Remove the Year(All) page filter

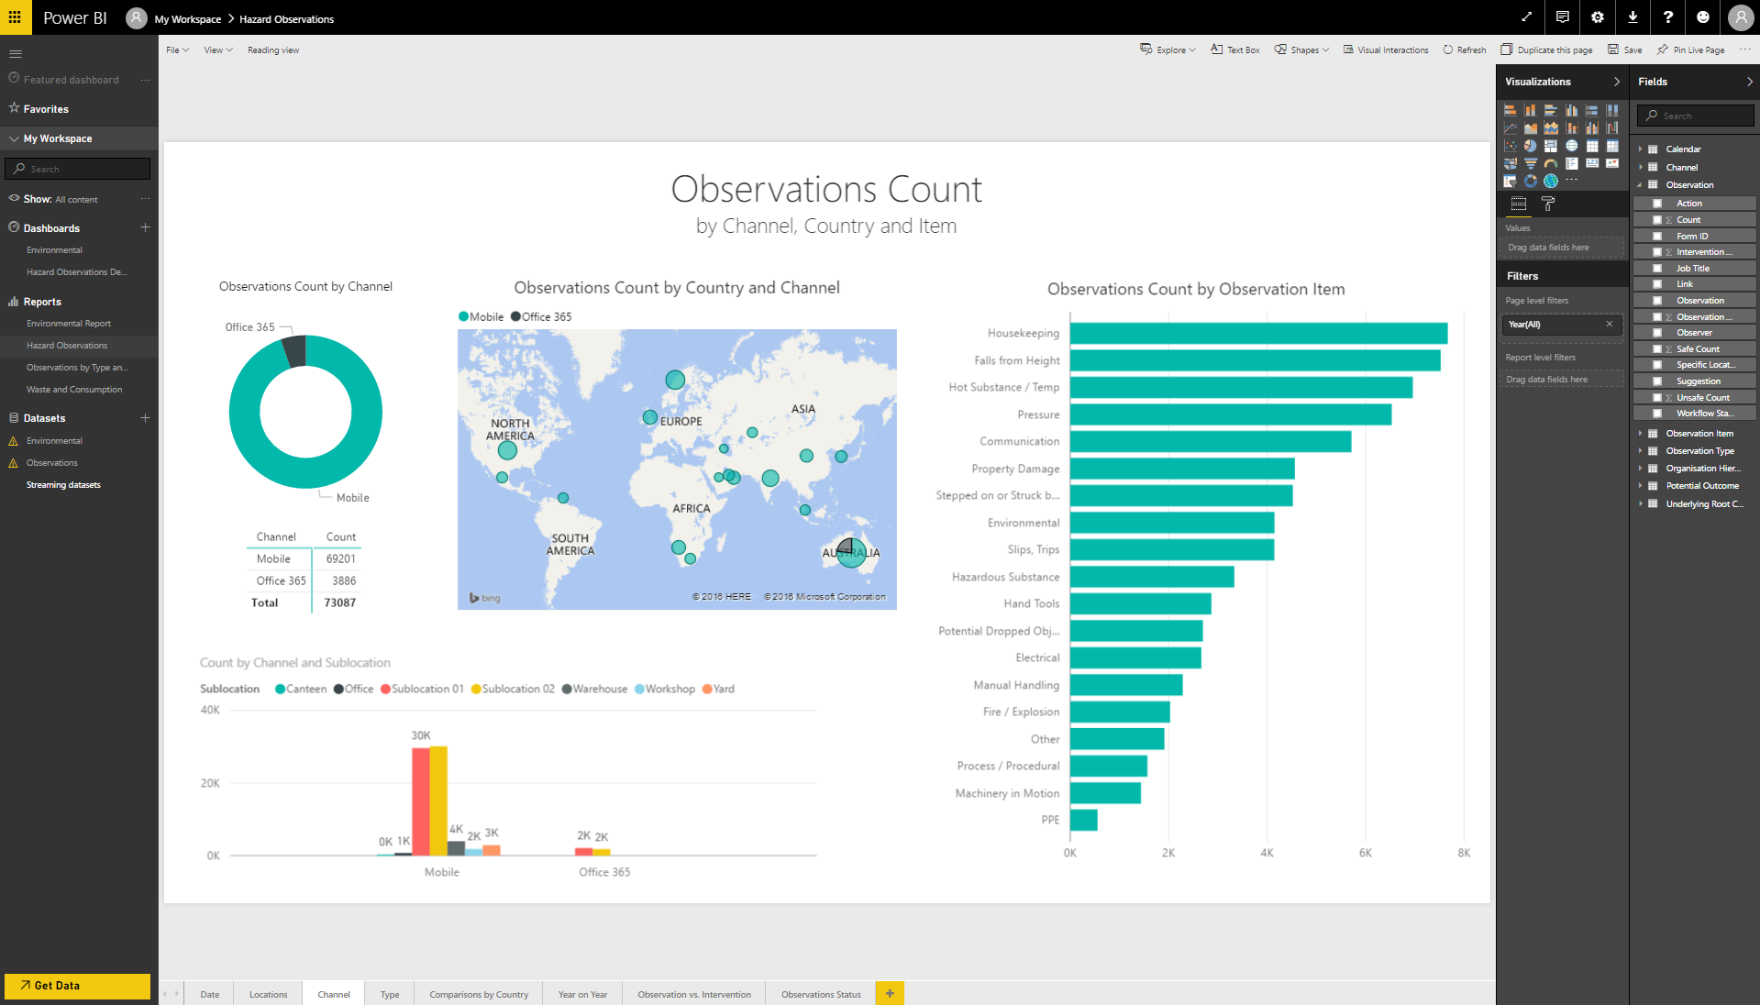pyautogui.click(x=1609, y=324)
